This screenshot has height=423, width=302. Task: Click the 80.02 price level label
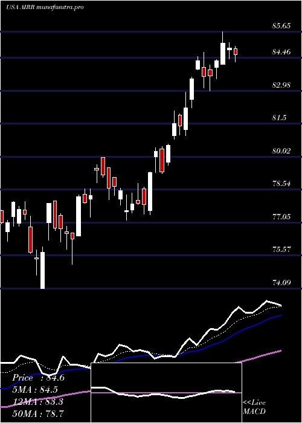click(x=281, y=151)
